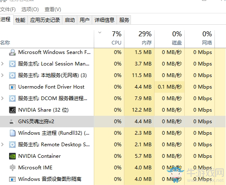
Task: Click the Windows 音频设备图形隔离 icon
Action: [12, 179]
